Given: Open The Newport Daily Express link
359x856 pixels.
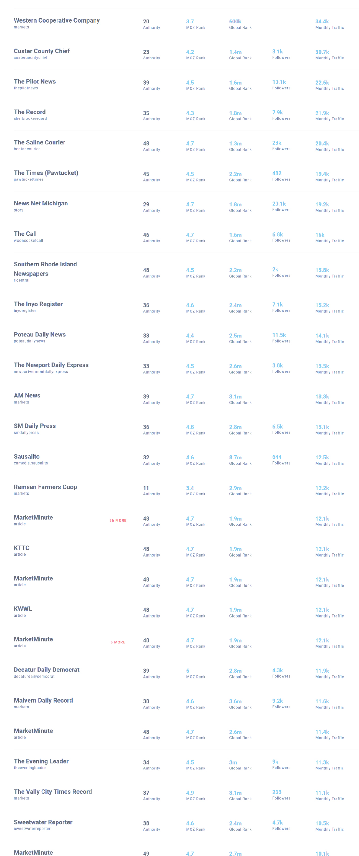Looking at the screenshot, I should [51, 365].
